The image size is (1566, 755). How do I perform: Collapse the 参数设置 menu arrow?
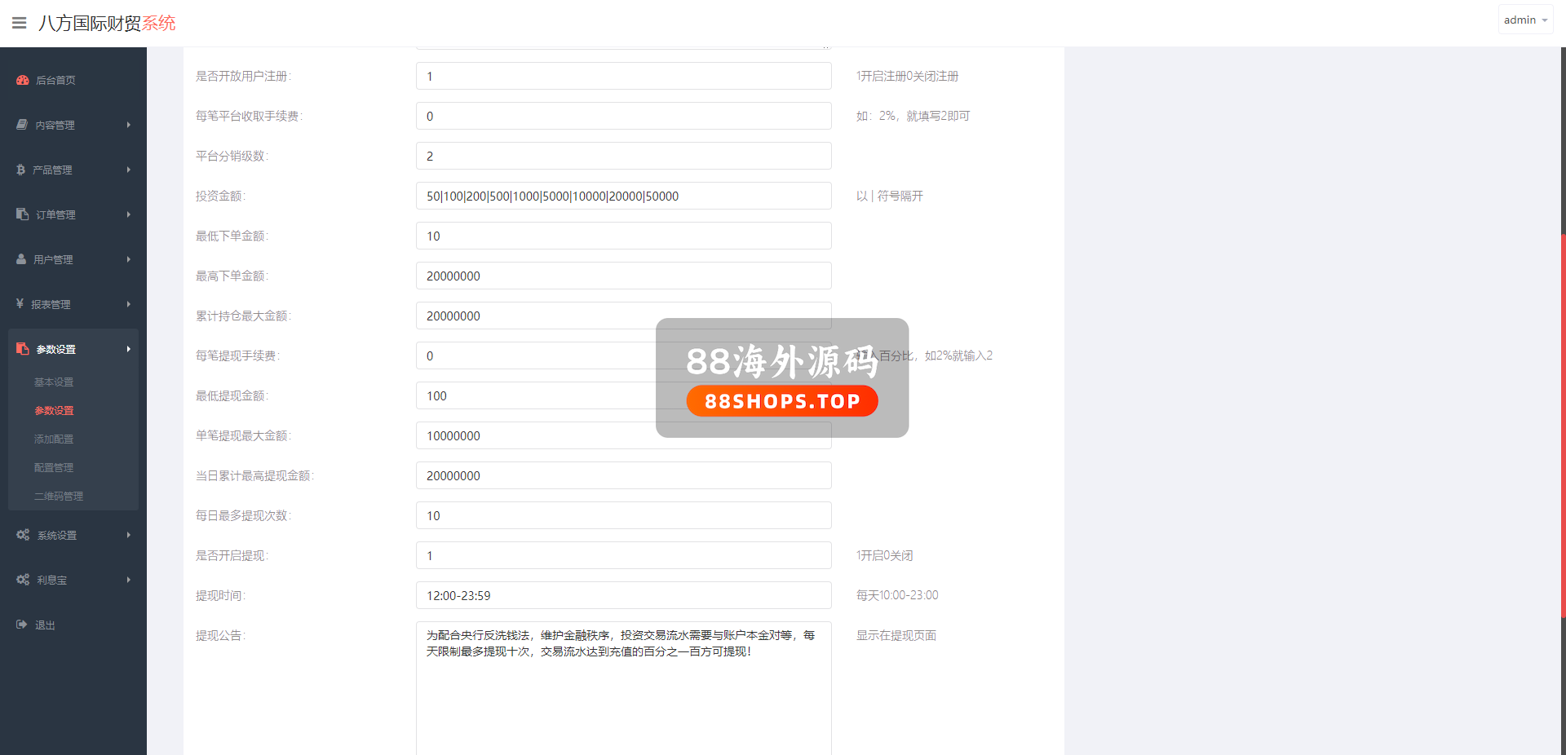(x=129, y=349)
